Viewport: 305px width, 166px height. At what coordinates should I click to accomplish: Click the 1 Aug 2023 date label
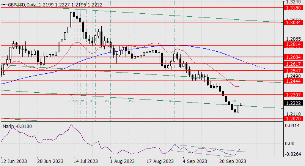123,161
